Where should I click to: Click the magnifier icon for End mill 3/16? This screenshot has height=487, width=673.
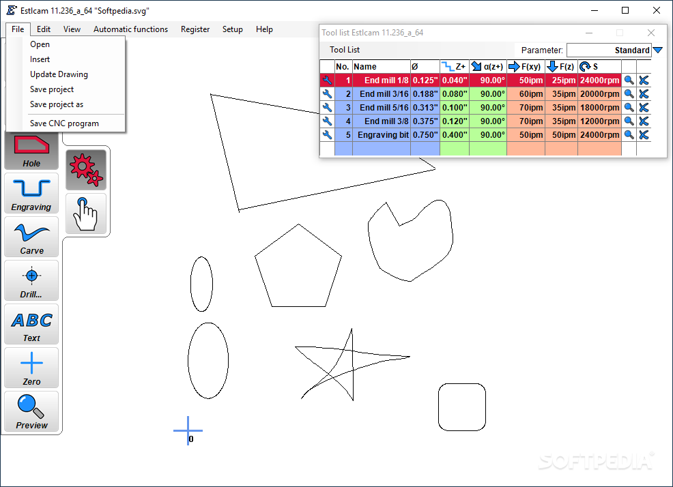coord(629,94)
